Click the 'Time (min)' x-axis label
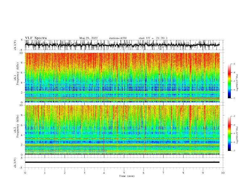This screenshot has width=251, height=194. pyautogui.click(x=127, y=176)
